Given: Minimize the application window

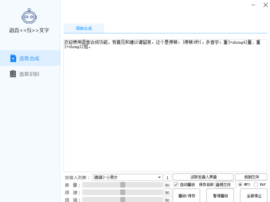Looking at the screenshot, I should click(253, 5).
